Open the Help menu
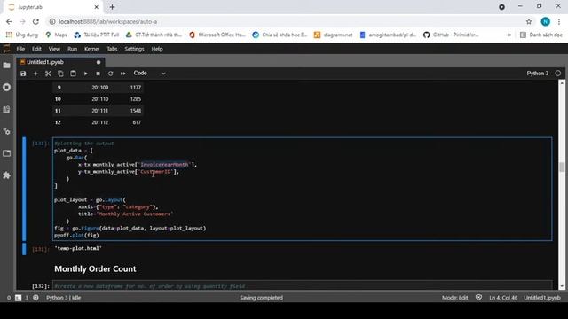568x319 pixels. coord(157,49)
